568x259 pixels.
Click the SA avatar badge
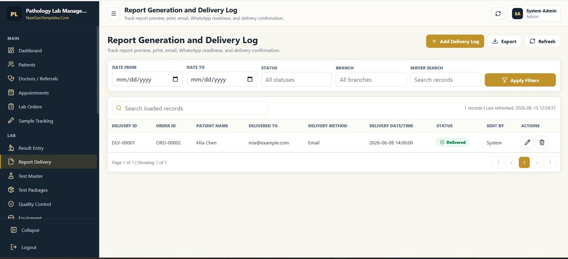[x=517, y=14]
